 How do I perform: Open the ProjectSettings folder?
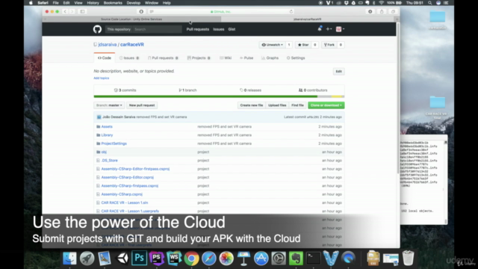(x=114, y=143)
